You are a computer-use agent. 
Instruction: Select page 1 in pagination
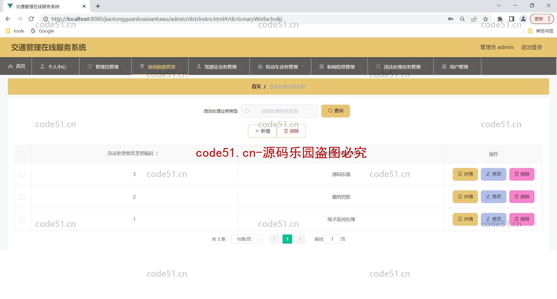[287, 239]
